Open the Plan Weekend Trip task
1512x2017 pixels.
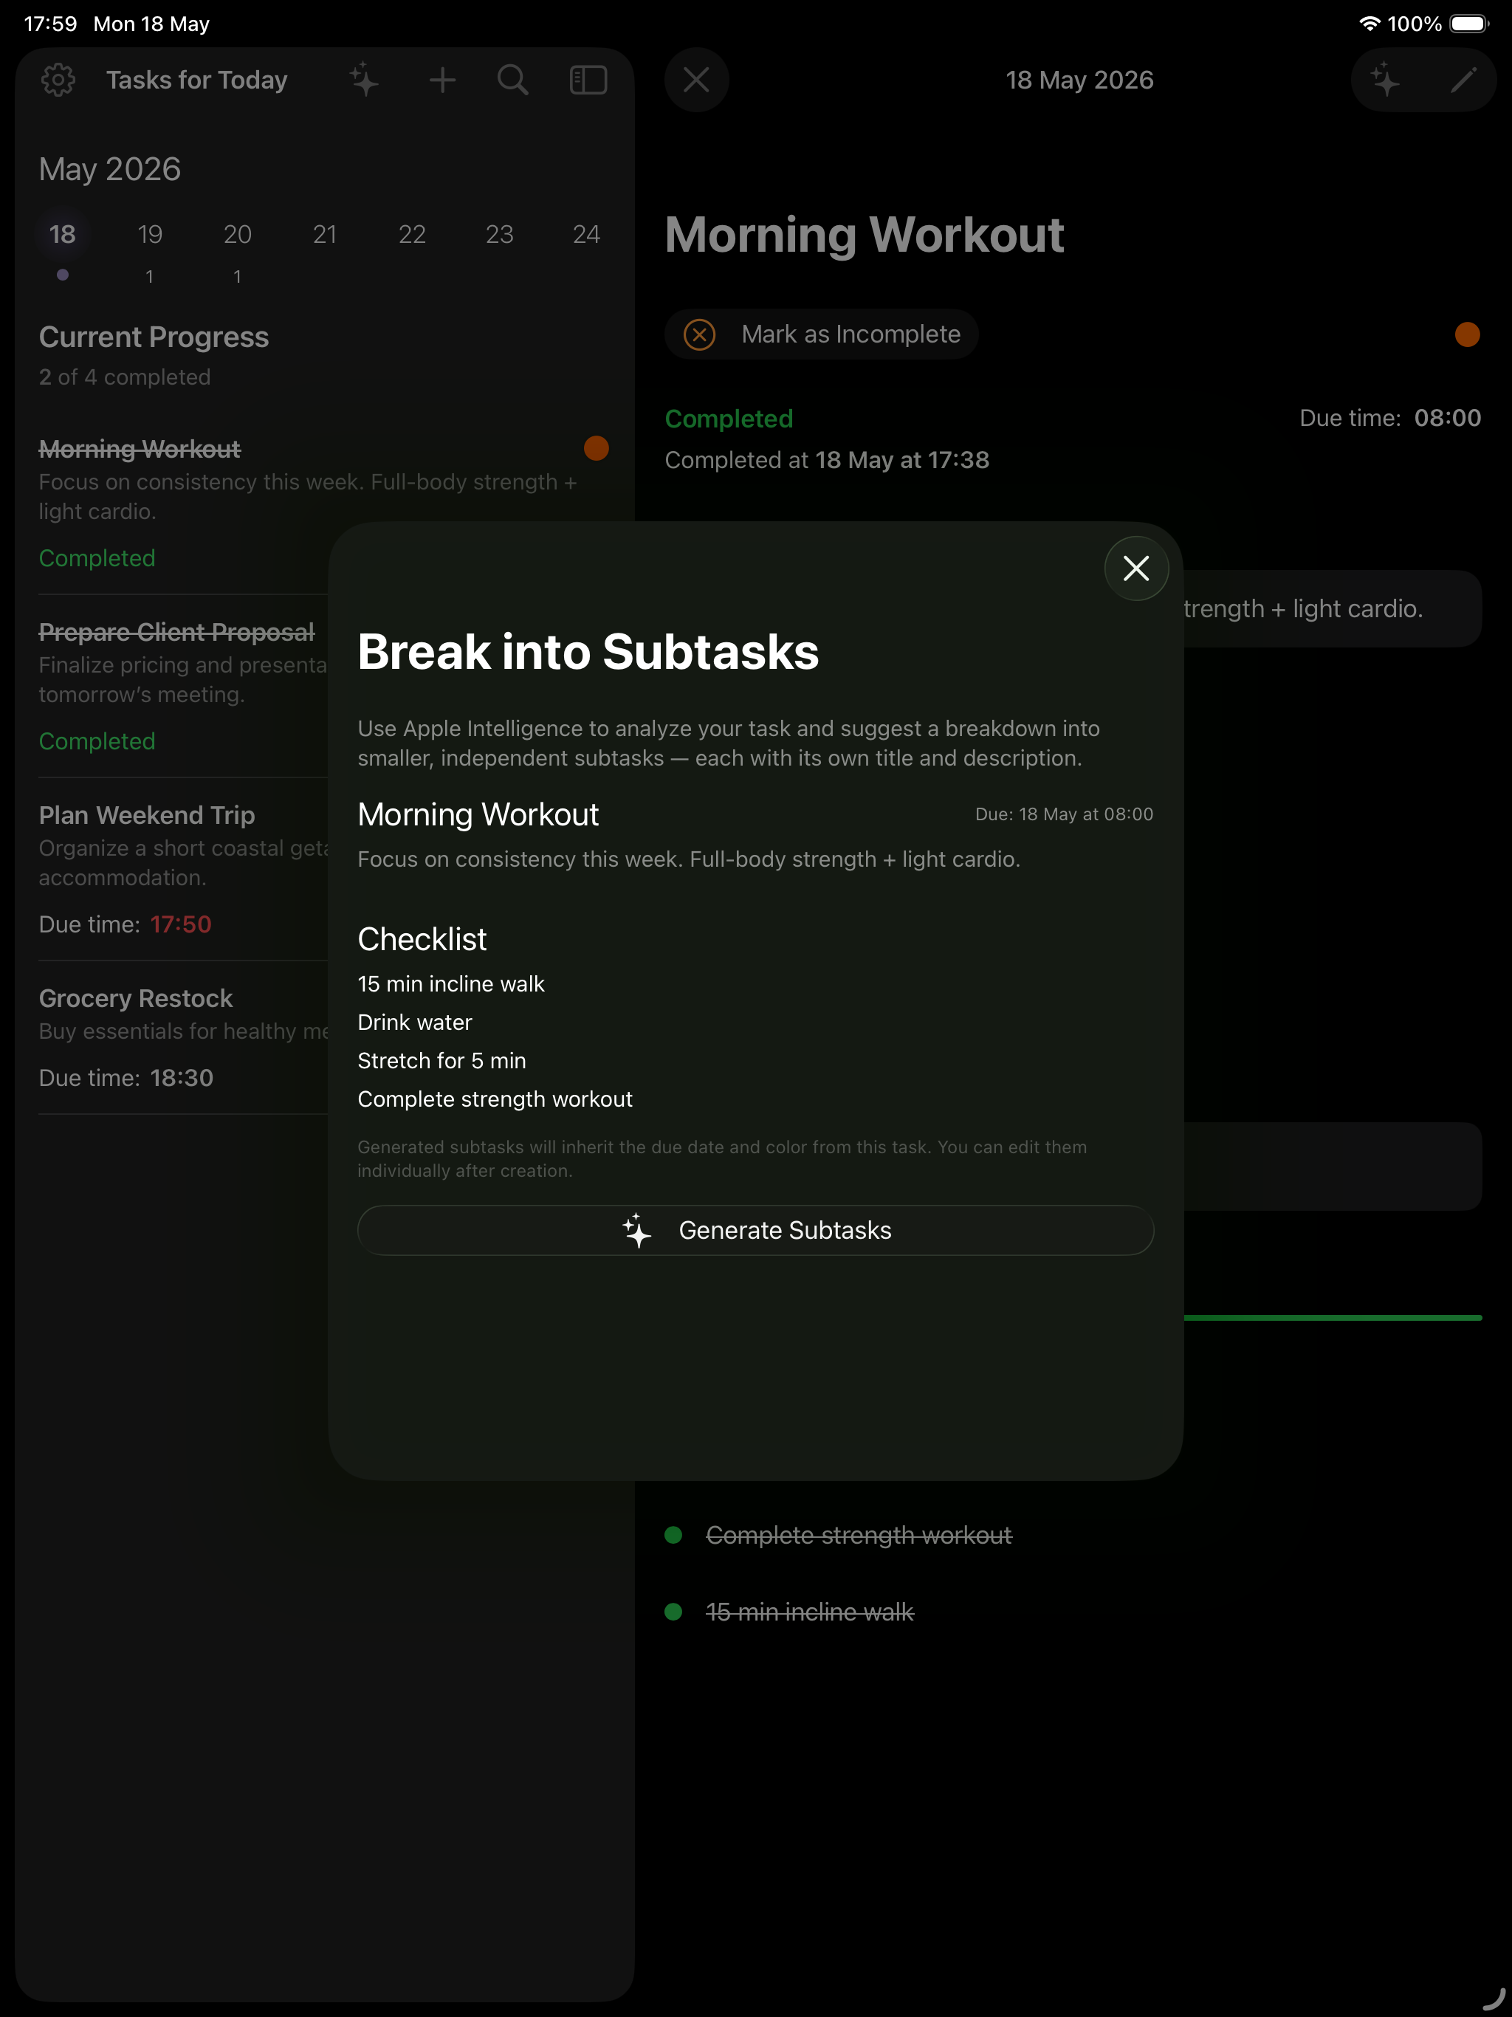[x=183, y=869]
